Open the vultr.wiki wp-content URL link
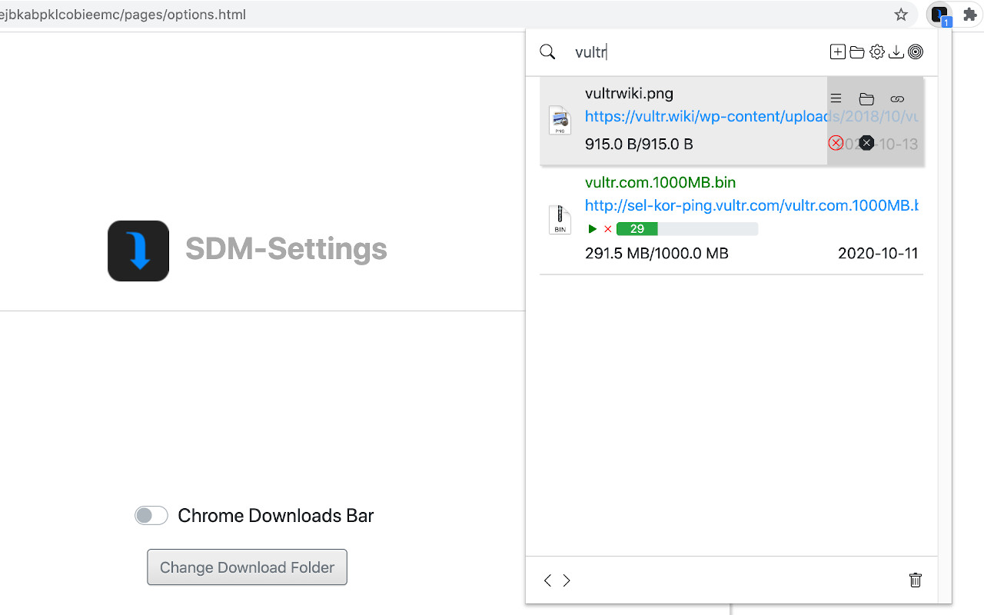Image resolution: width=984 pixels, height=615 pixels. click(x=751, y=116)
